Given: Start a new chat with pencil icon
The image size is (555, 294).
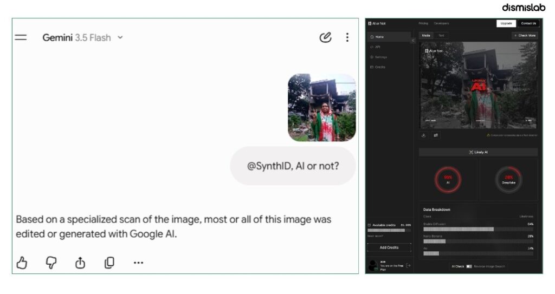Looking at the screenshot, I should 325,37.
